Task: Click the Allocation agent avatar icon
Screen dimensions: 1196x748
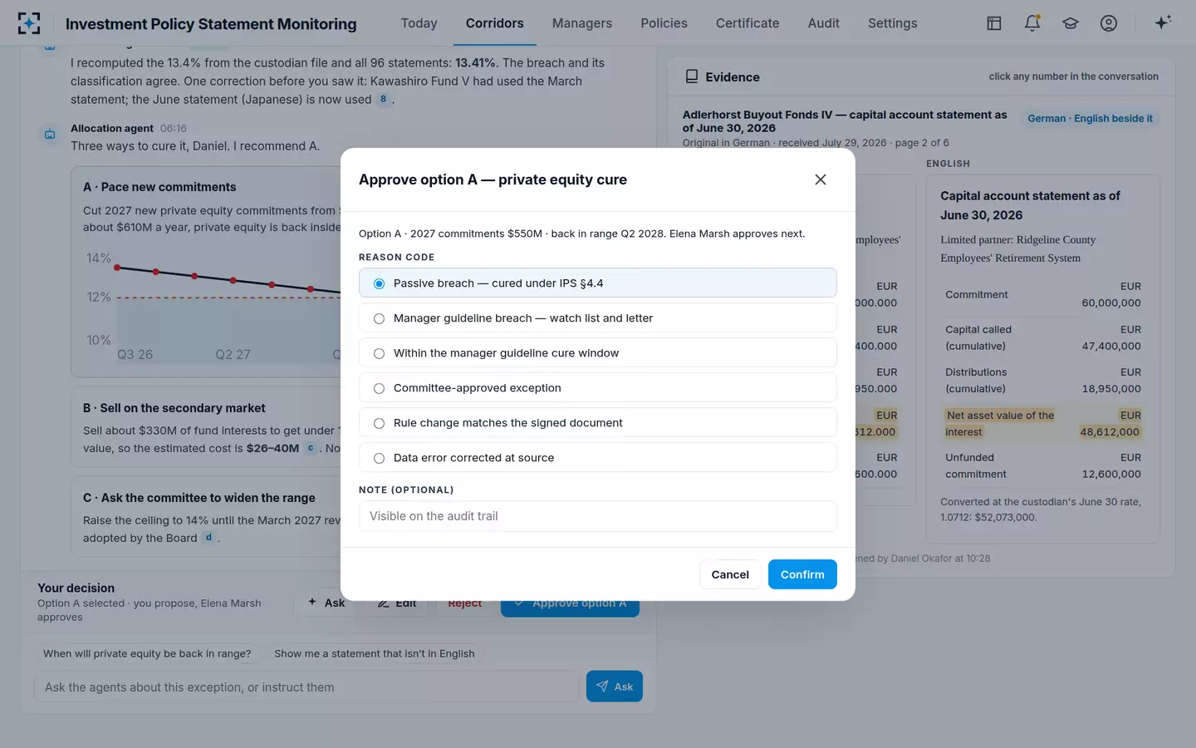Action: 50,134
